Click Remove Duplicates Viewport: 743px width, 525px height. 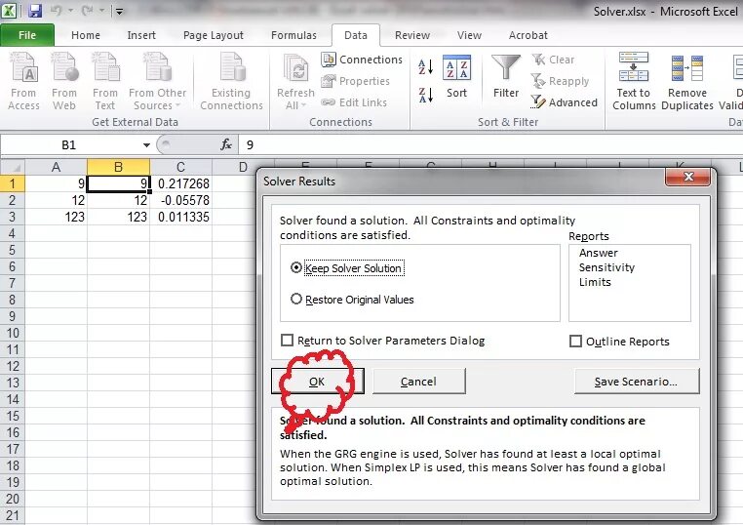click(x=687, y=82)
